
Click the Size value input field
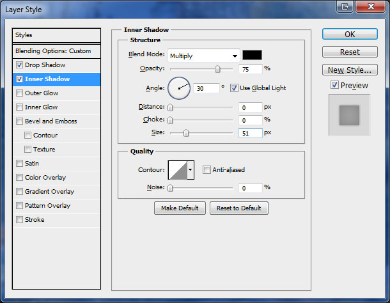[x=251, y=133]
